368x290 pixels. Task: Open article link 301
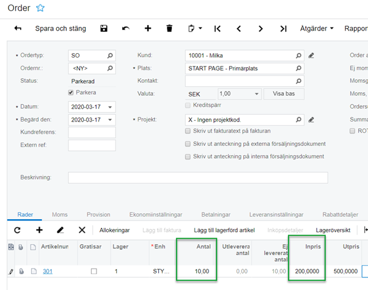point(48,271)
